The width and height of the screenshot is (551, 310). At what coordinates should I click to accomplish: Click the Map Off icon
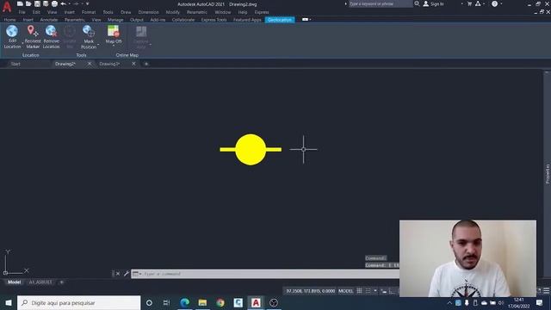click(x=114, y=31)
